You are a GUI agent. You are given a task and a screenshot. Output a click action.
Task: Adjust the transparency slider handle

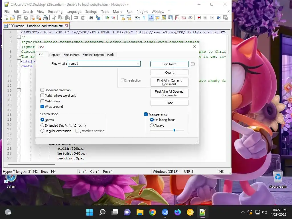pos(174,130)
